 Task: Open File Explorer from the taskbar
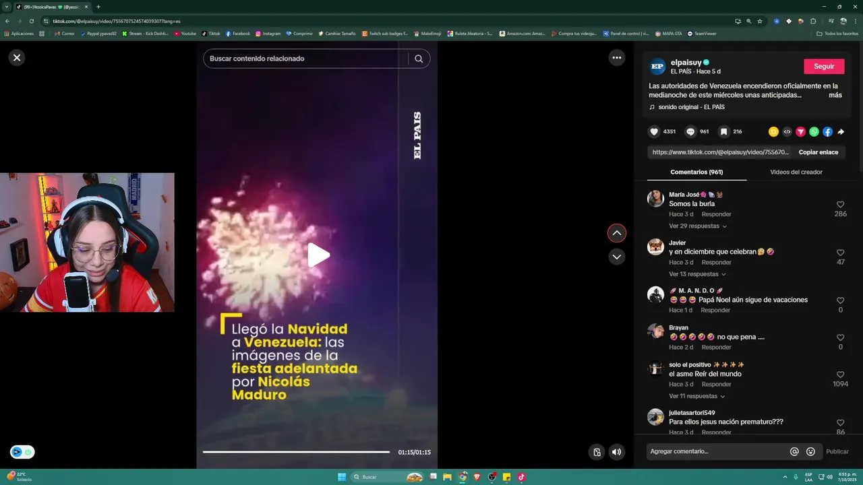point(447,477)
